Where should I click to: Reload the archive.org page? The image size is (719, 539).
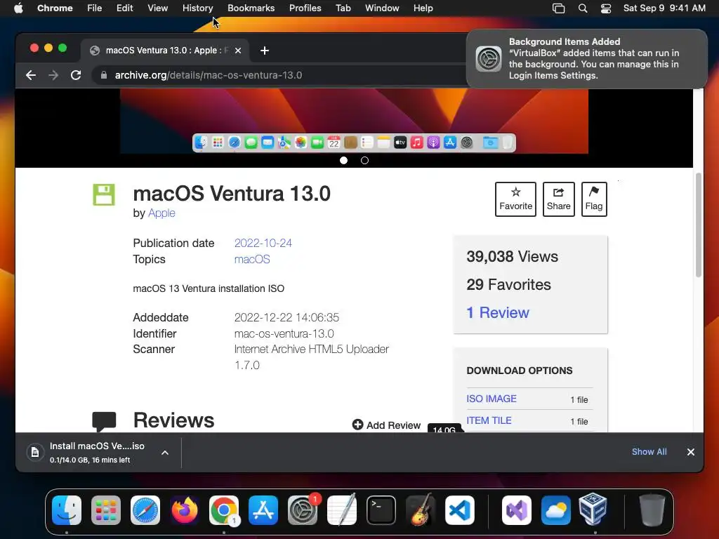click(x=76, y=75)
